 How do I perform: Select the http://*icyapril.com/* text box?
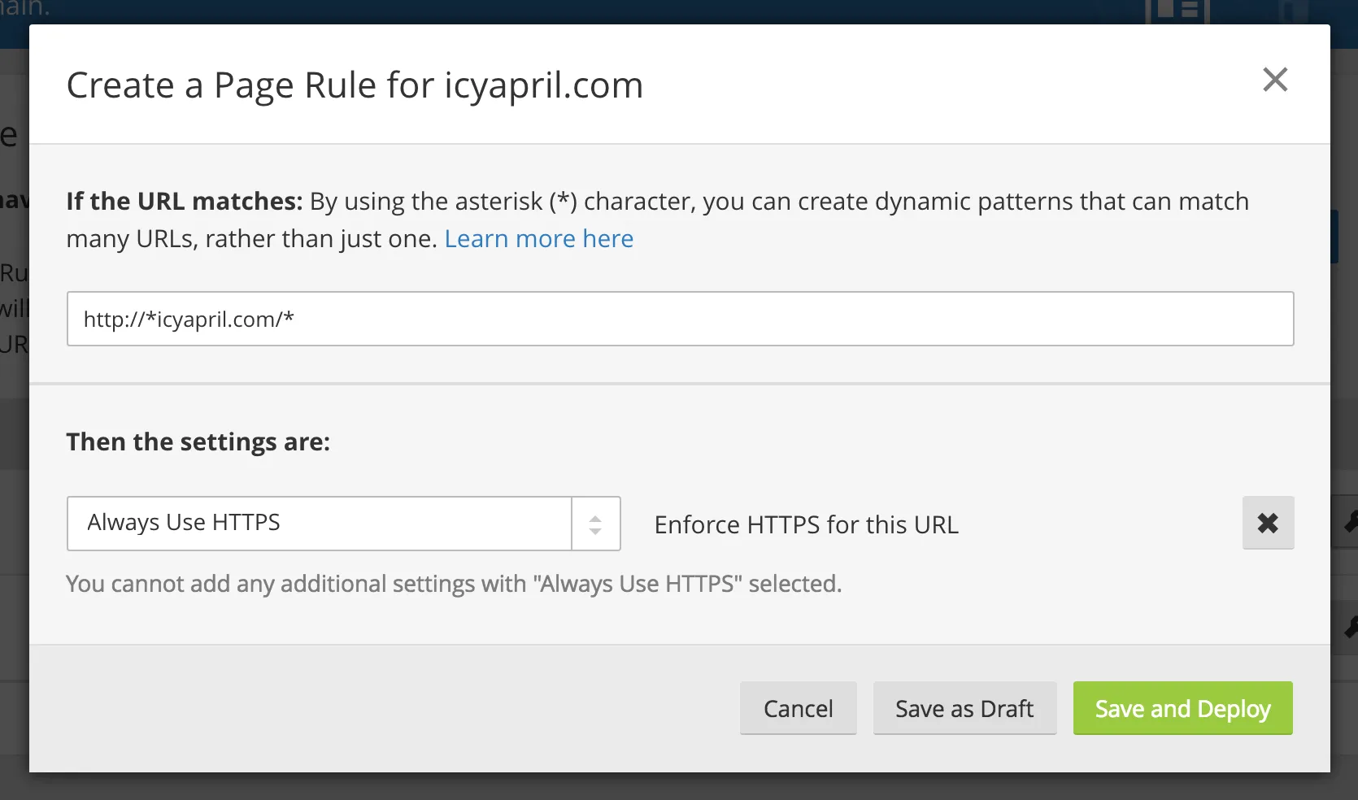(680, 319)
